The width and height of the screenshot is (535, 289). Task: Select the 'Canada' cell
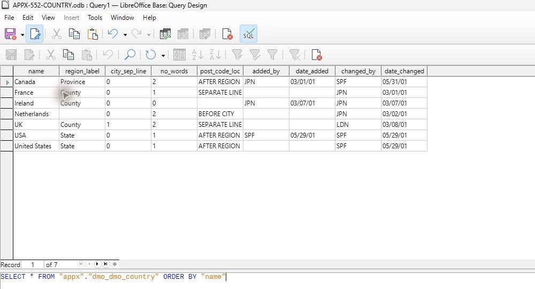tap(36, 82)
